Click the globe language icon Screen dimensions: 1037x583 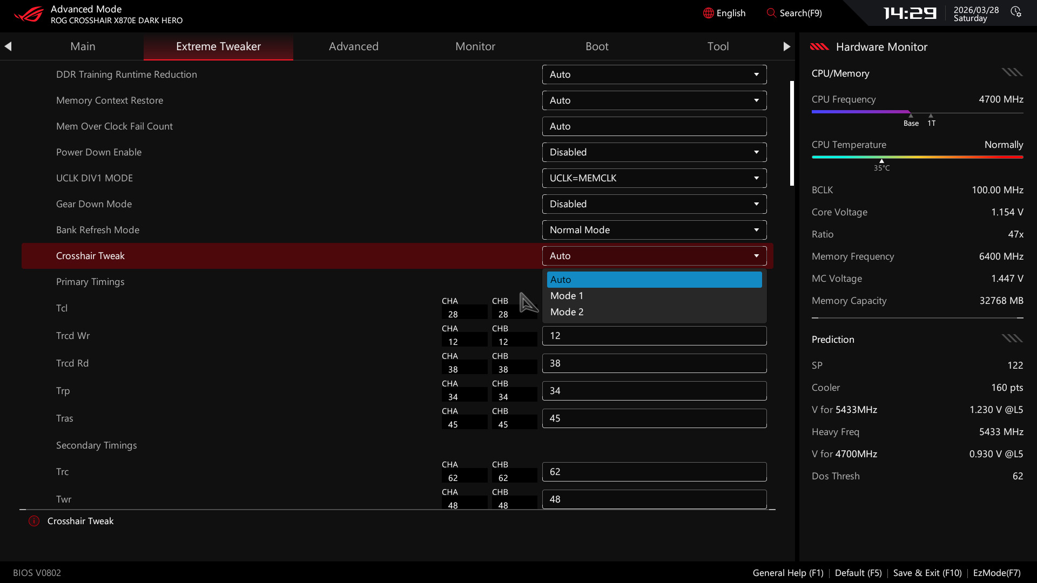708,13
